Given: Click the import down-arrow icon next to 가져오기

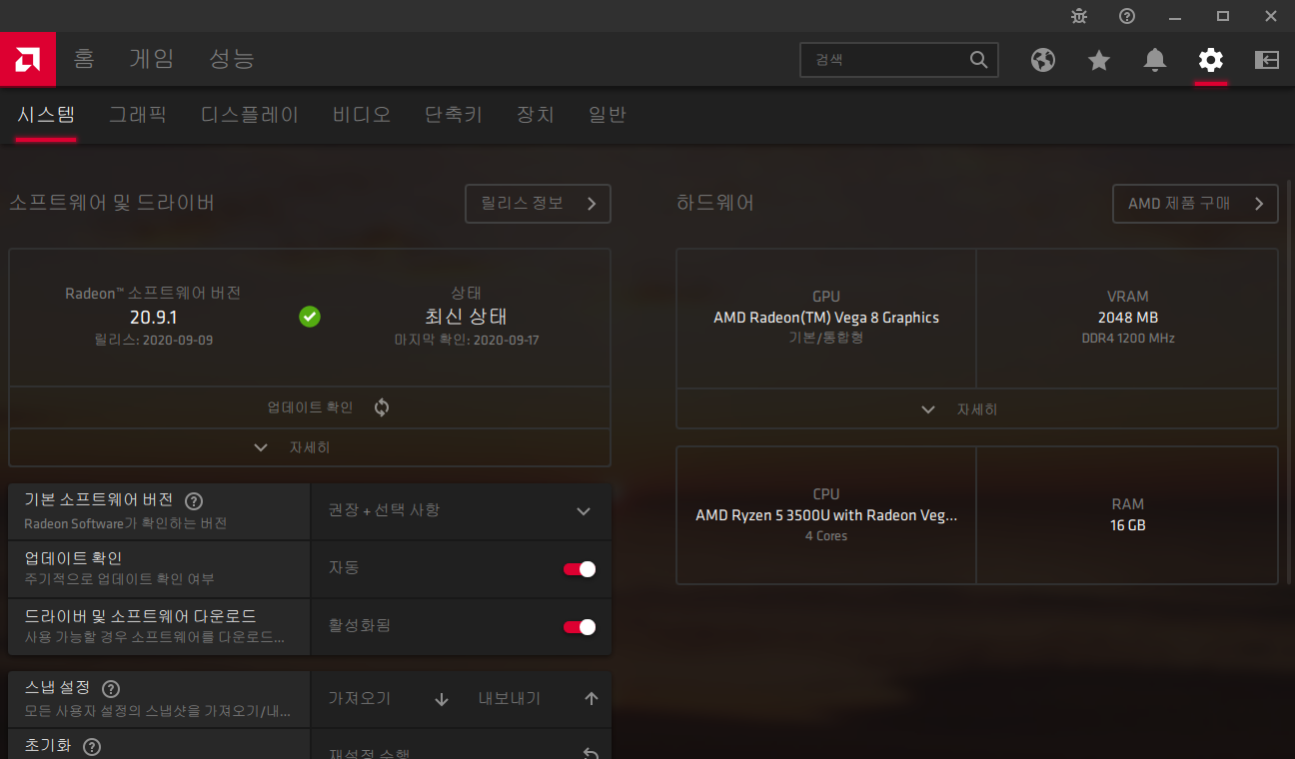Looking at the screenshot, I should pos(442,699).
